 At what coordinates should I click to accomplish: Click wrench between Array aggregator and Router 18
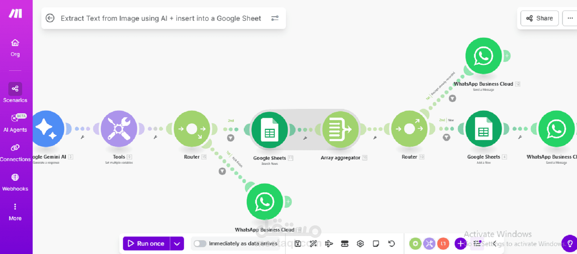pos(375,138)
